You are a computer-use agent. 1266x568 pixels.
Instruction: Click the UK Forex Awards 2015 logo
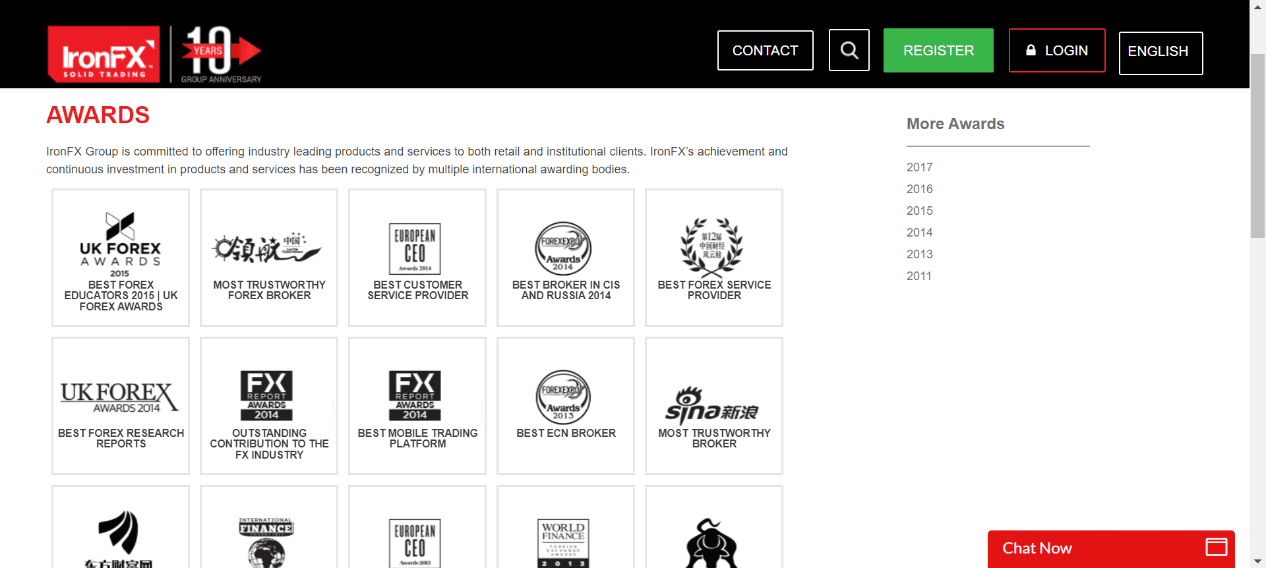click(x=121, y=244)
